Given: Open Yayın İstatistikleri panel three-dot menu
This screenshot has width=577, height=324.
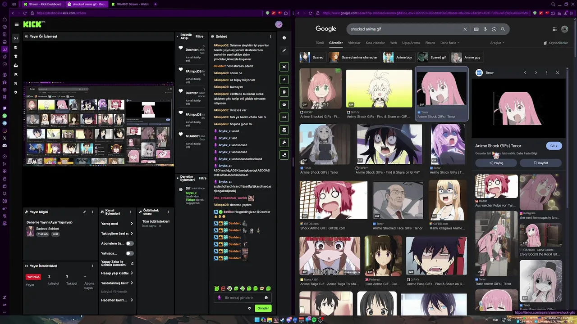Looking at the screenshot, I should [x=92, y=266].
